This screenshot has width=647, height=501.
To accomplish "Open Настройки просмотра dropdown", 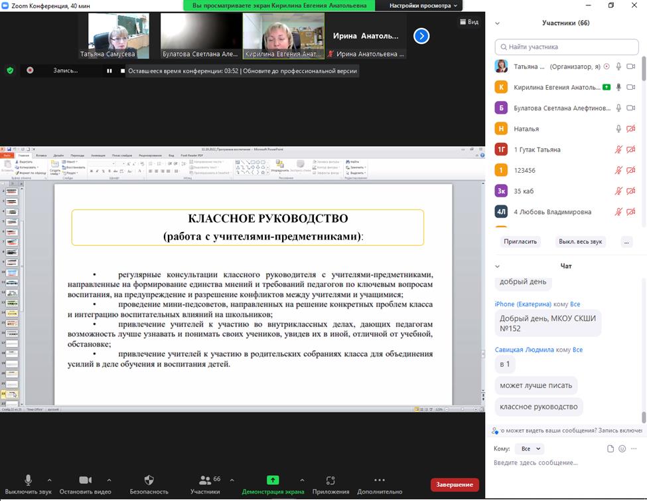I will (x=423, y=5).
